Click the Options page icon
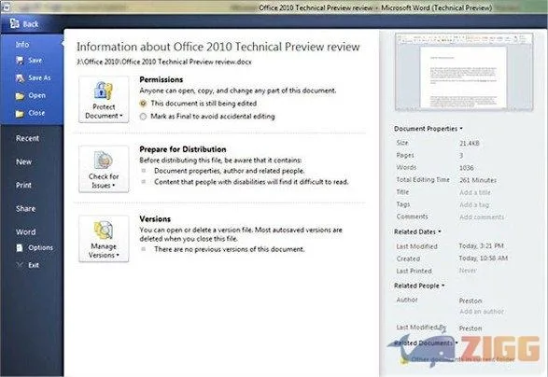 (x=20, y=247)
